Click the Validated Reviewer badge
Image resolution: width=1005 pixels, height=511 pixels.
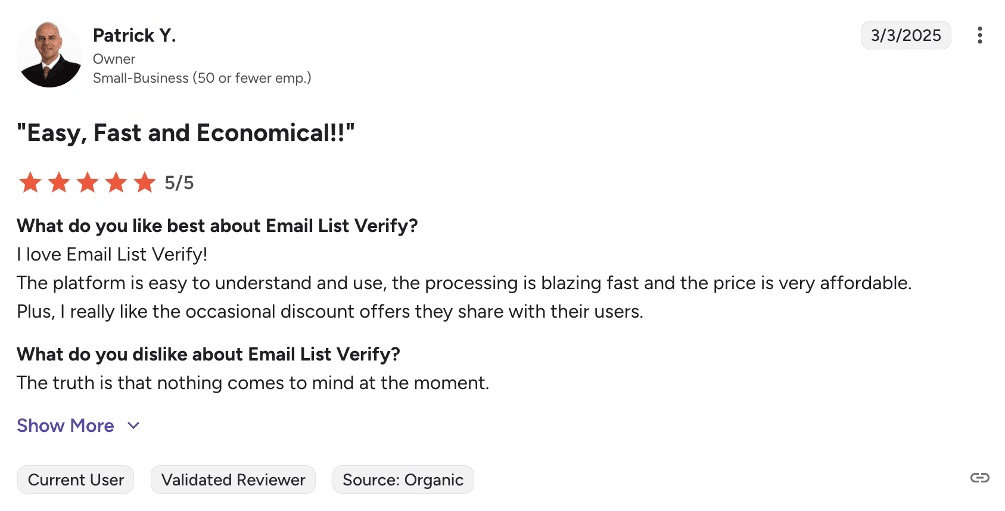233,479
